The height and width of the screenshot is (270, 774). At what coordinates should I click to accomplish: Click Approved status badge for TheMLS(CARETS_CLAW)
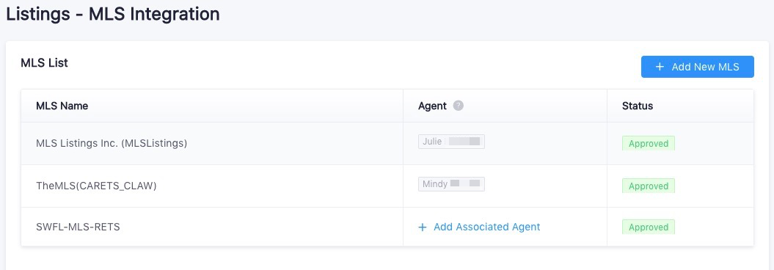[648, 186]
